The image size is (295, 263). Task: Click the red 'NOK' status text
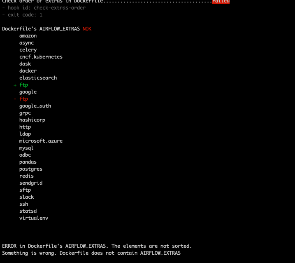click(87, 29)
